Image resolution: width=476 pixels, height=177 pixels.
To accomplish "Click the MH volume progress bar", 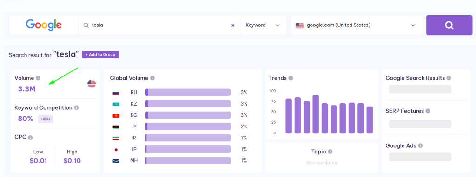I will tap(188, 161).
